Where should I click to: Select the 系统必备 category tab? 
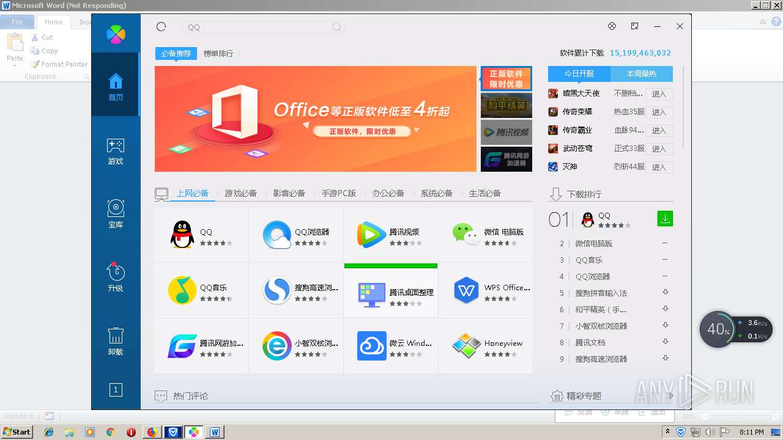coord(436,193)
